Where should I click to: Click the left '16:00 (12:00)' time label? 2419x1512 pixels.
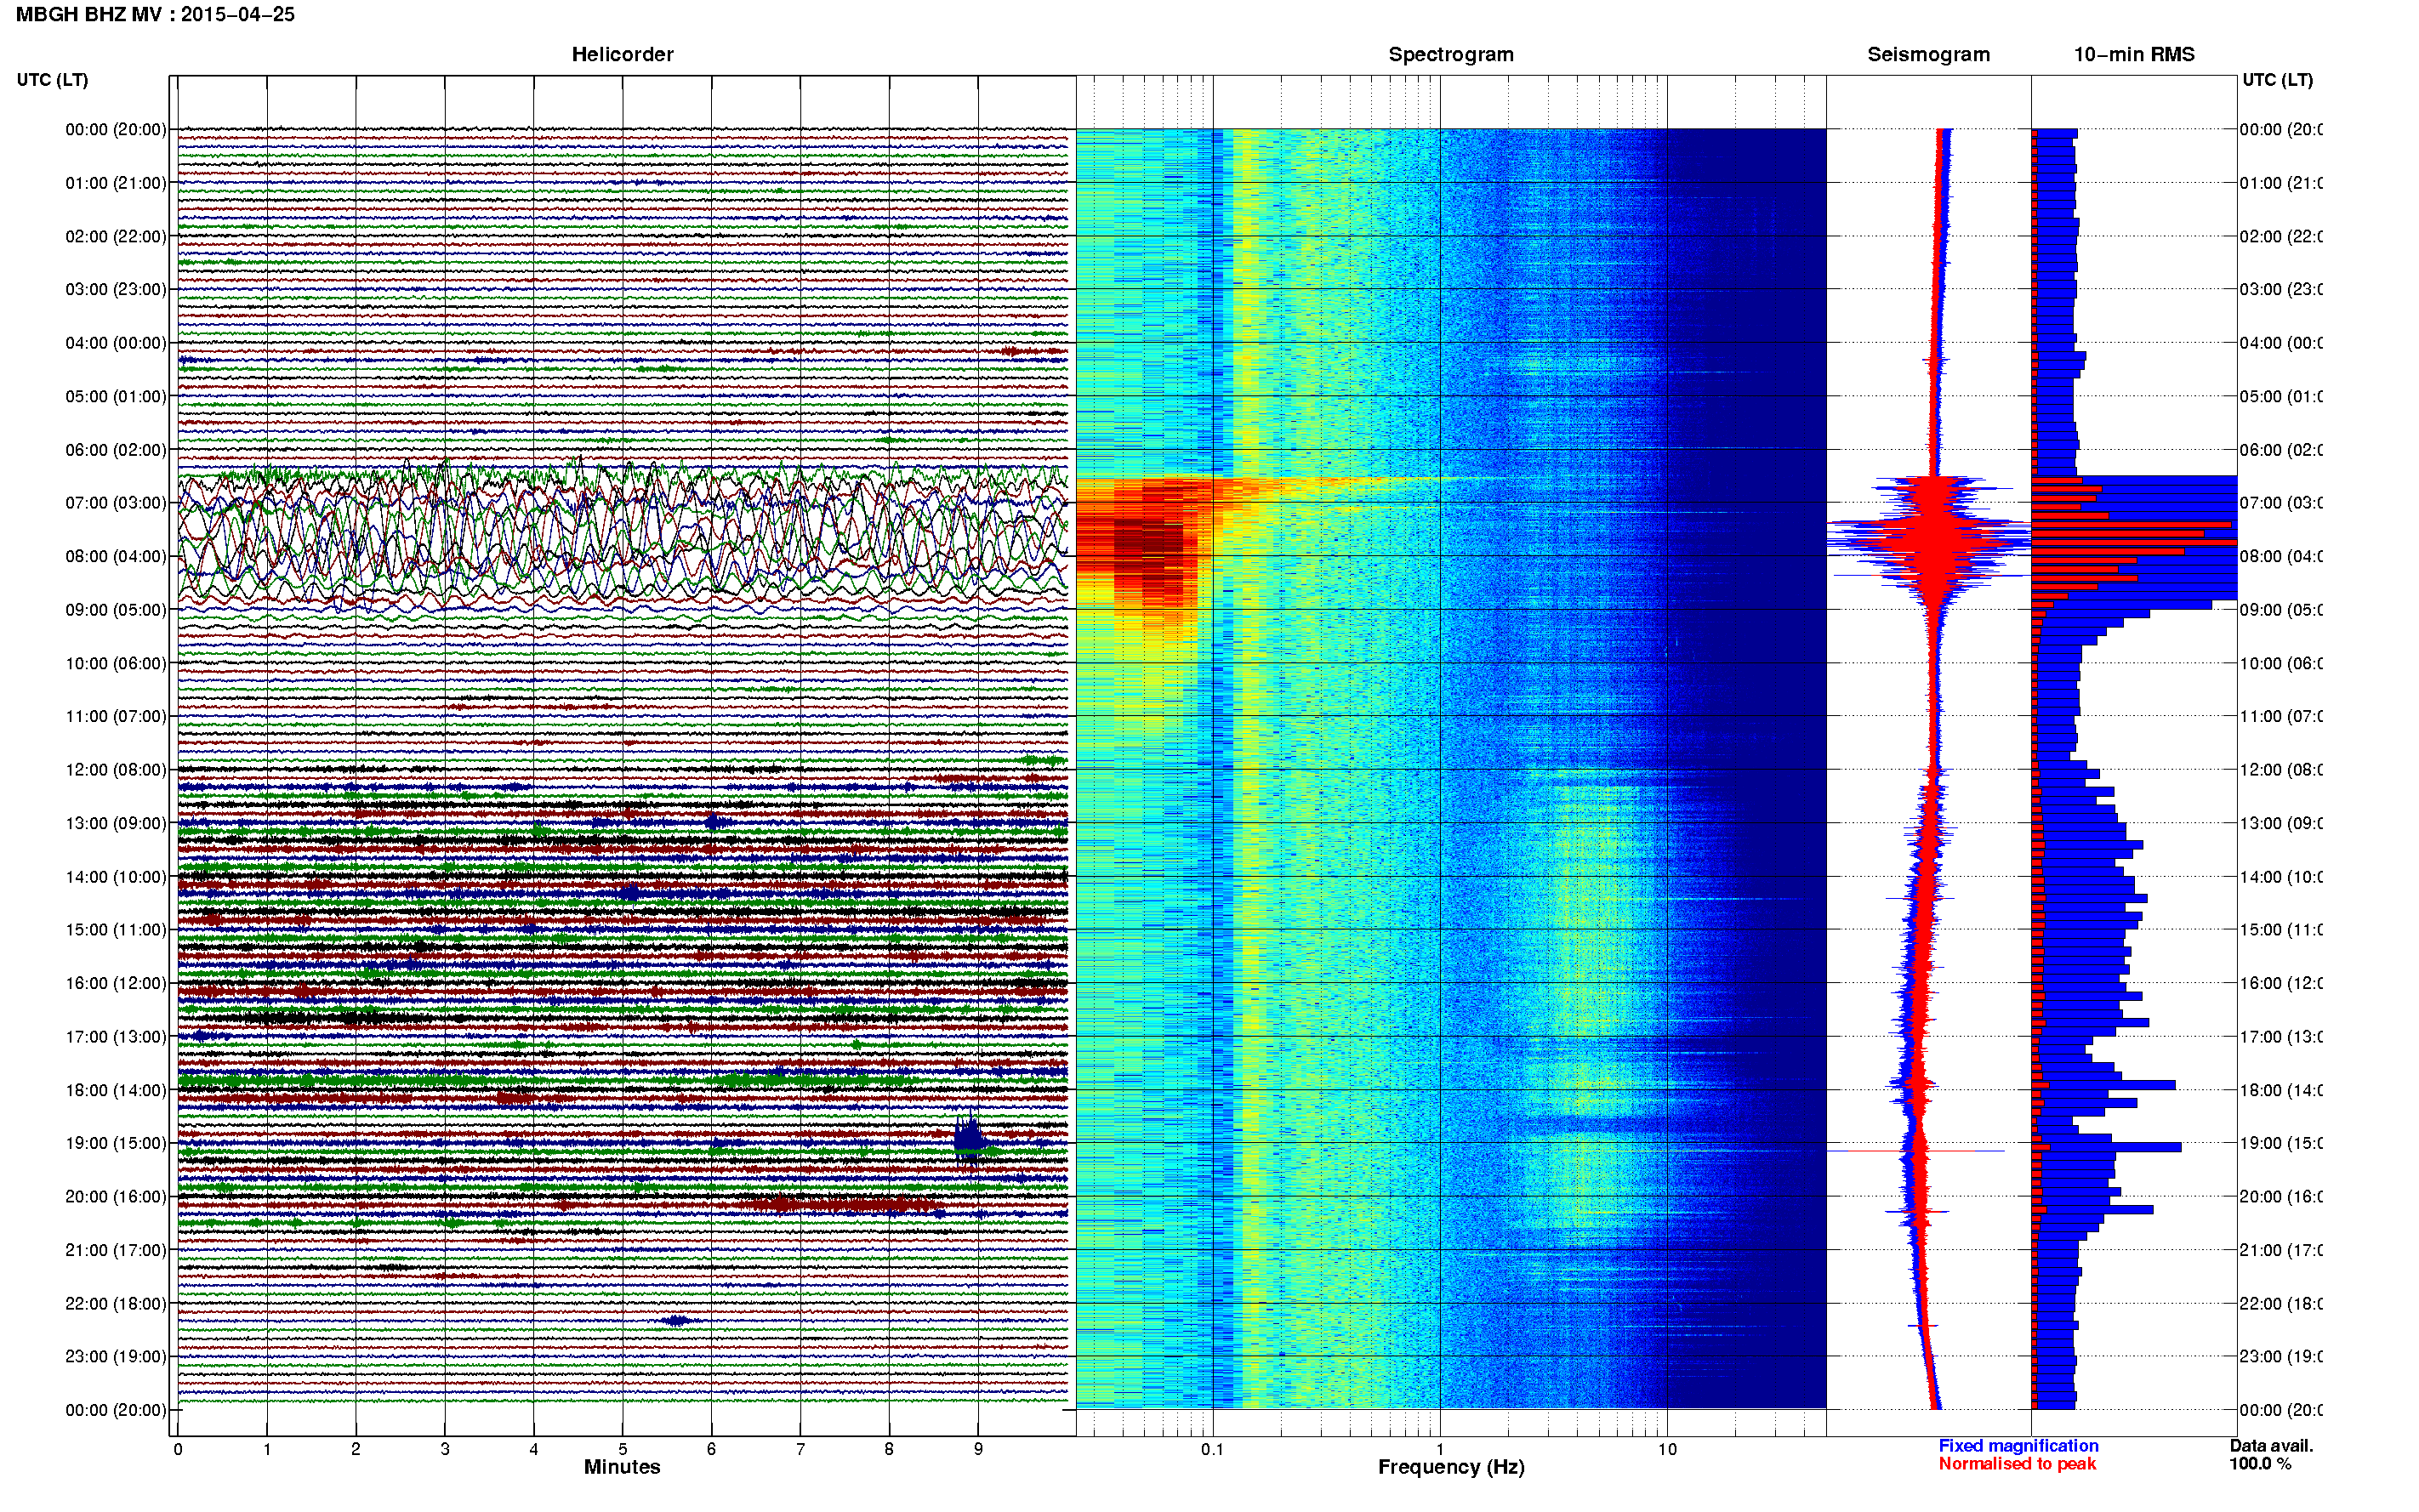click(116, 984)
